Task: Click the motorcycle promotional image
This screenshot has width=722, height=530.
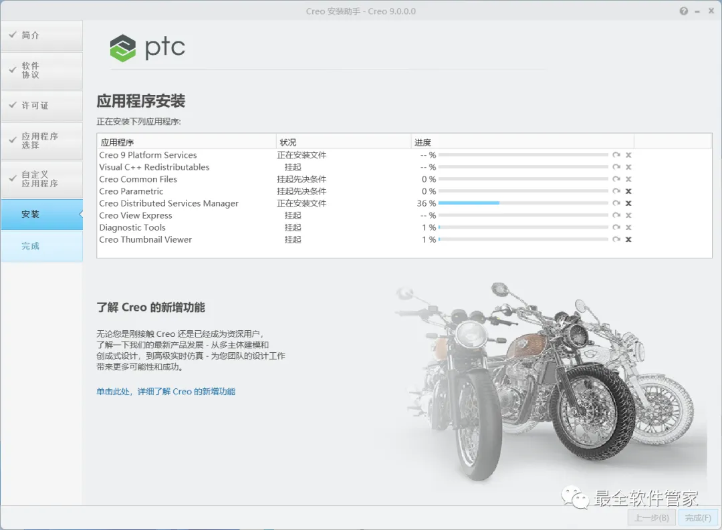Action: pos(548,382)
